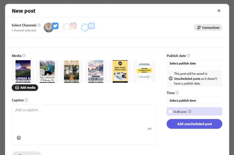
Task: Select the Luminar AI media thumbnail
Action: click(23, 71)
